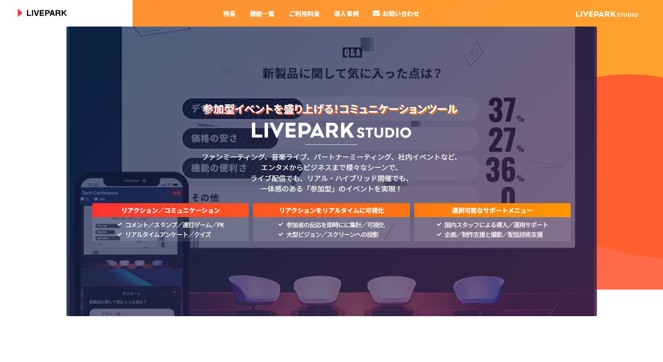Click the LIVEPARK logo at top left
This screenshot has height=362, width=663.
42,13
